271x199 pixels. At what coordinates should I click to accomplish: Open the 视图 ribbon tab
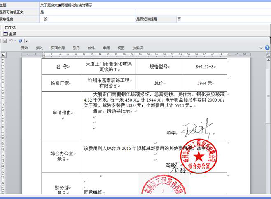pyautogui.click(x=121, y=48)
